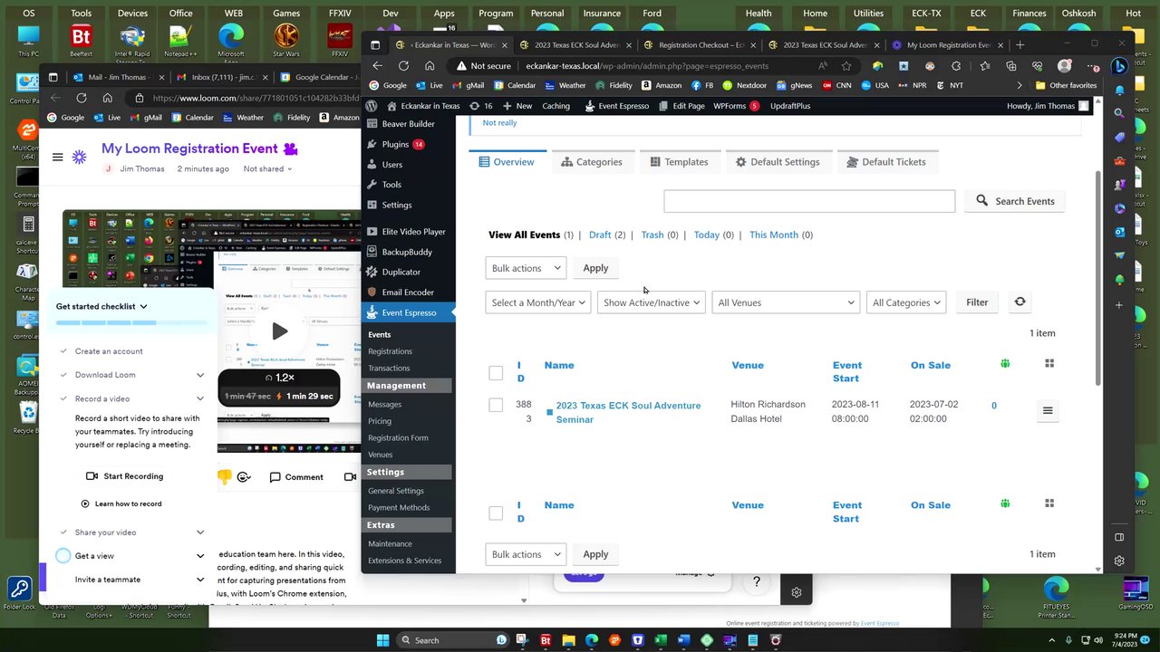This screenshot has width=1160, height=652.
Task: Open 2023 Texas ECK Soul Adventure Seminar link
Action: [628, 412]
